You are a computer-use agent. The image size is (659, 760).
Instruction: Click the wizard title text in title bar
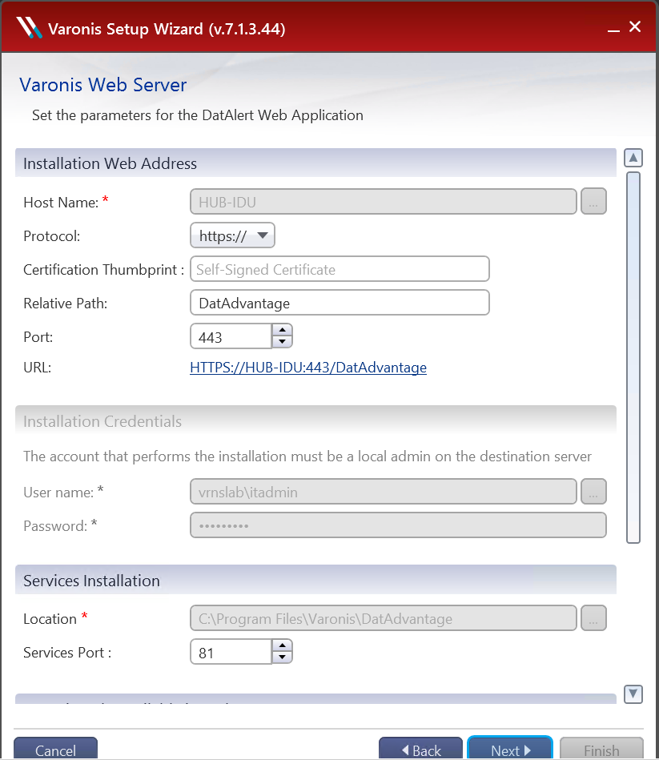[x=167, y=29]
